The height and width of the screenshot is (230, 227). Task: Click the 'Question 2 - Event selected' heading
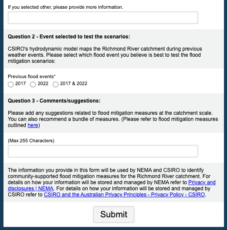coord(69,37)
